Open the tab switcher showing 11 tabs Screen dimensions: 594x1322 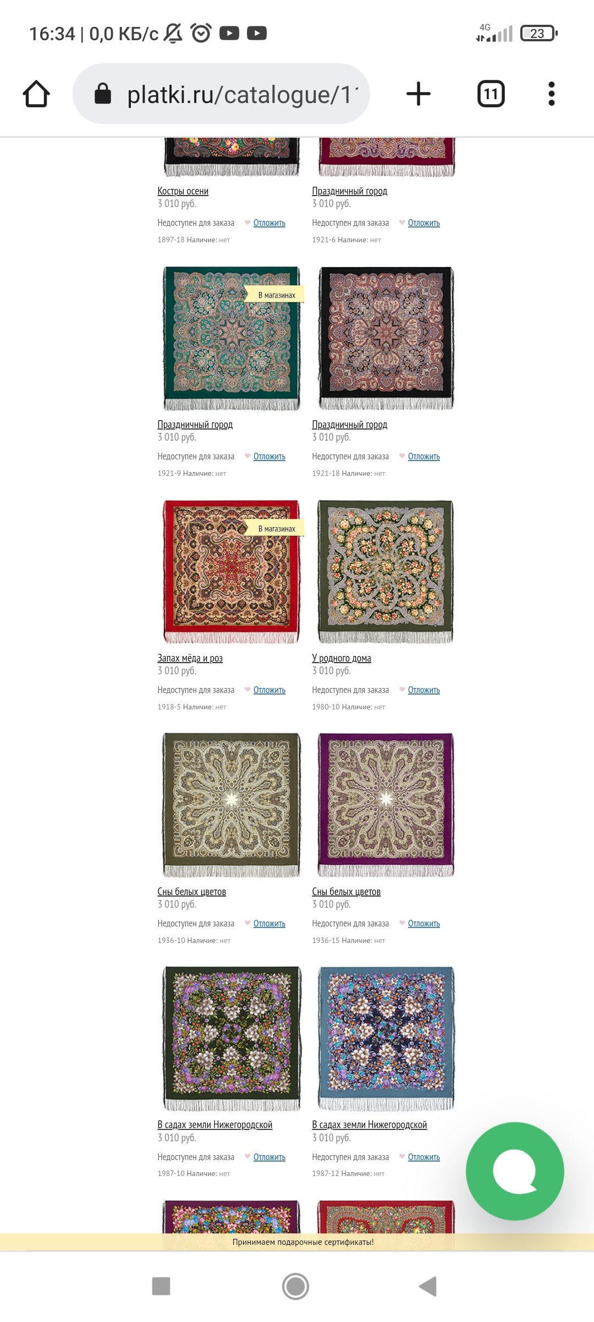coord(491,94)
